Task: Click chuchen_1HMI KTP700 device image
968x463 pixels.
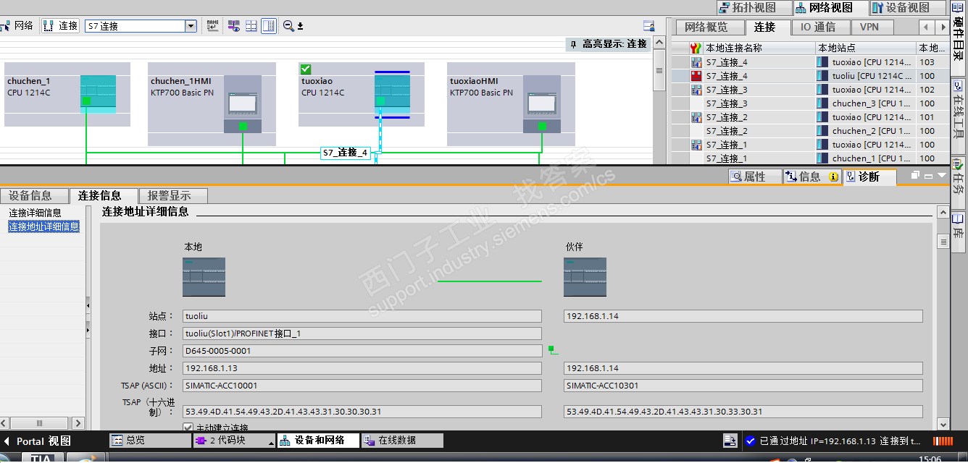Action: click(x=243, y=103)
